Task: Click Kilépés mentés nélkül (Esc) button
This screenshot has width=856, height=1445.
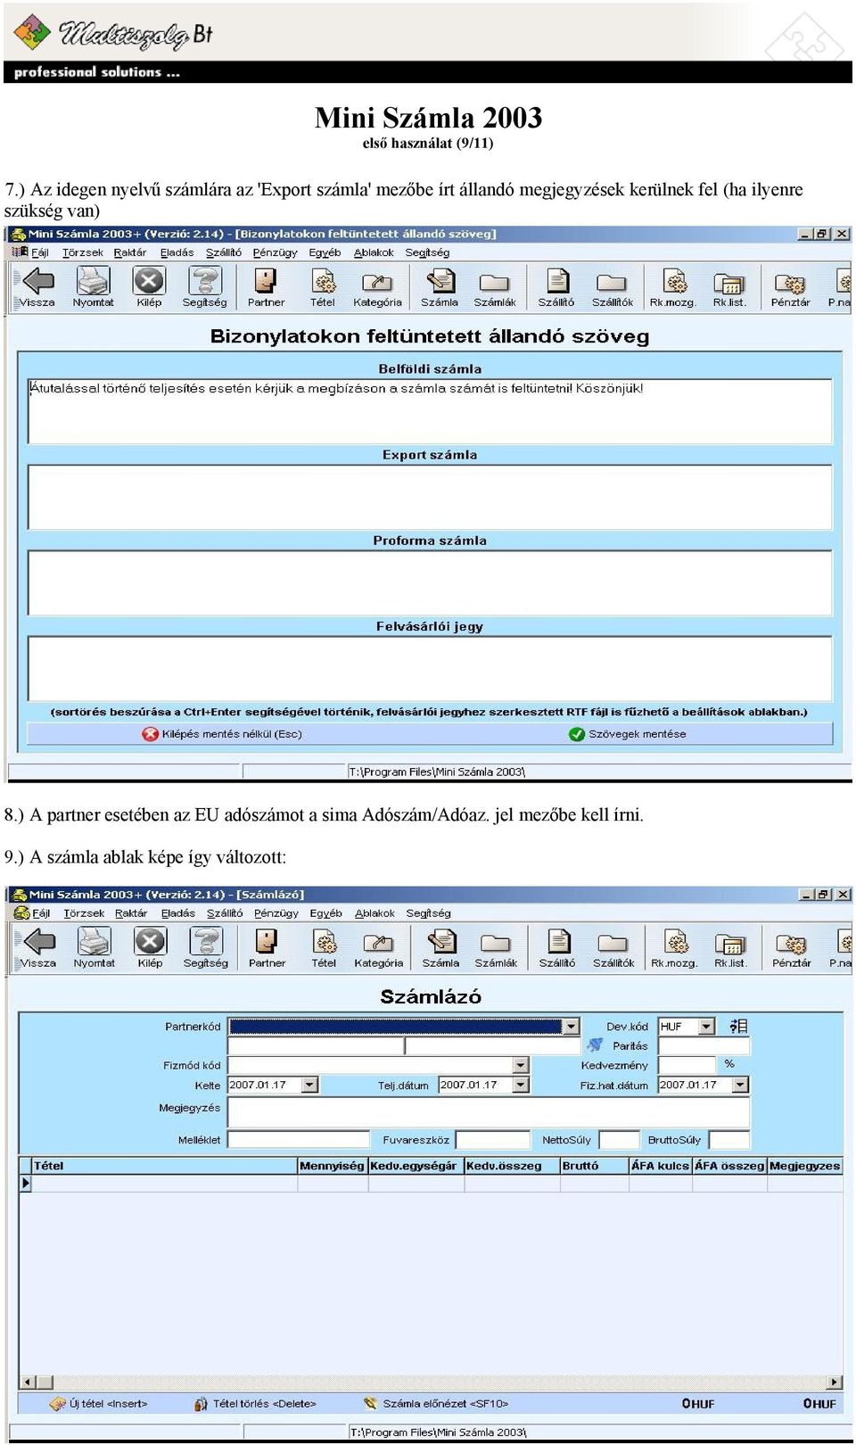Action: (x=222, y=734)
